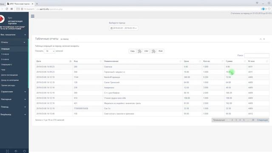272x153 pixels.
Task: Collapse the Табличные отчеты panel chevron
Action: pyautogui.click(x=261, y=39)
